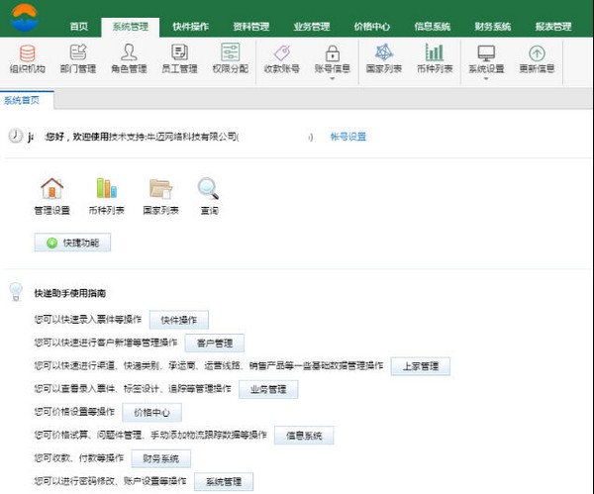This screenshot has width=594, height=494.
Task: Open the 管理设置 house shortcut icon
Action: click(51, 189)
